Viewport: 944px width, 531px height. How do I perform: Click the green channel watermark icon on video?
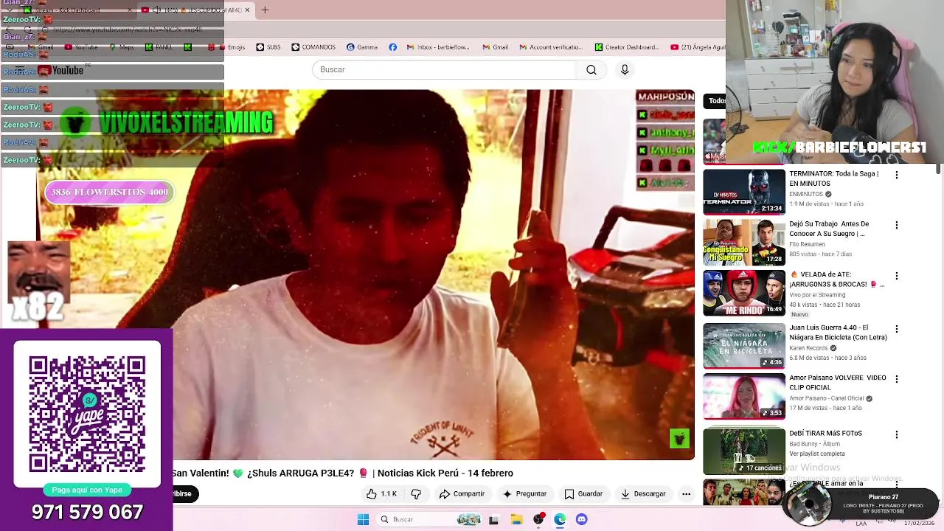679,438
